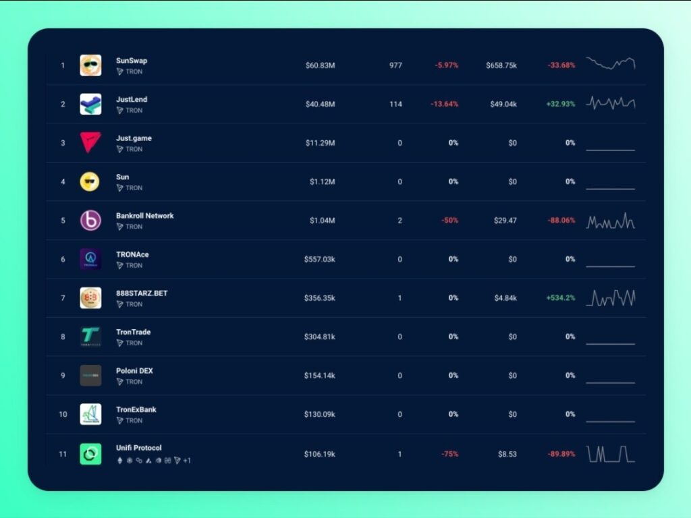Click the $4.84k volume for 888STARZ.BET
Image resolution: width=691 pixels, height=518 pixels.
coord(505,297)
